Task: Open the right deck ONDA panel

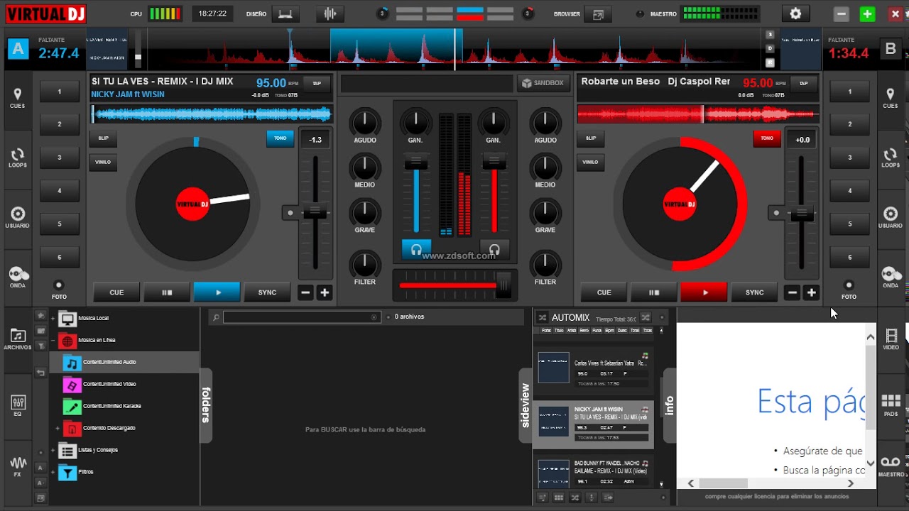Action: point(890,278)
